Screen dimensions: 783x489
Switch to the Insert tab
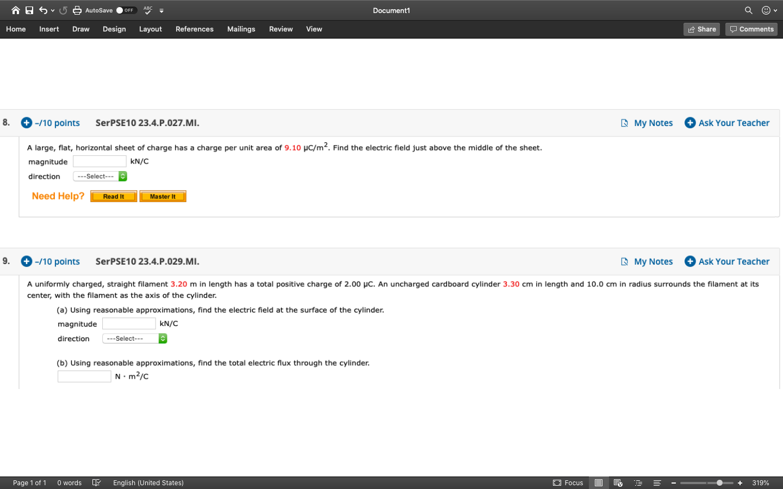click(49, 29)
